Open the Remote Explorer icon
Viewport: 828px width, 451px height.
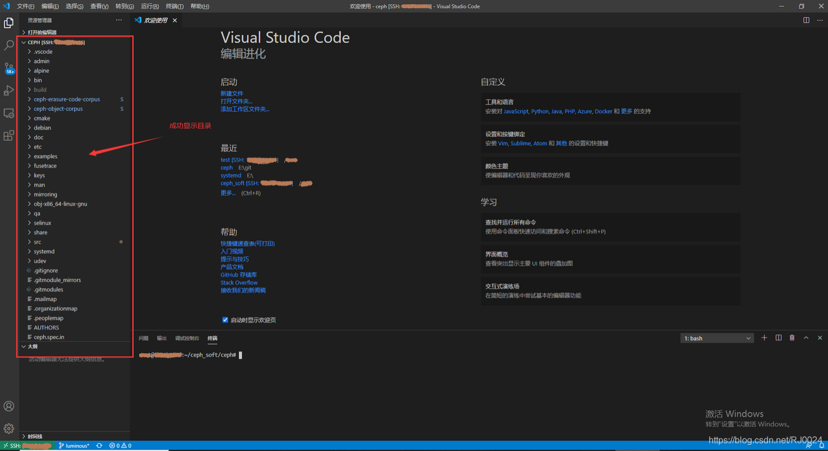pos(9,113)
